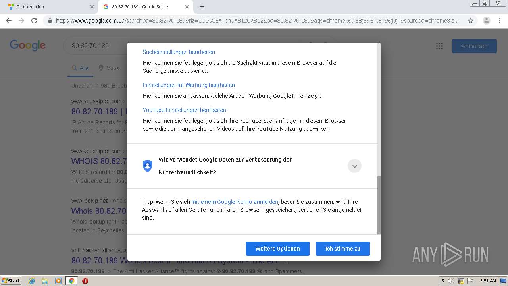
Task: Launch Internet Explorer from the taskbar
Action: point(32,281)
